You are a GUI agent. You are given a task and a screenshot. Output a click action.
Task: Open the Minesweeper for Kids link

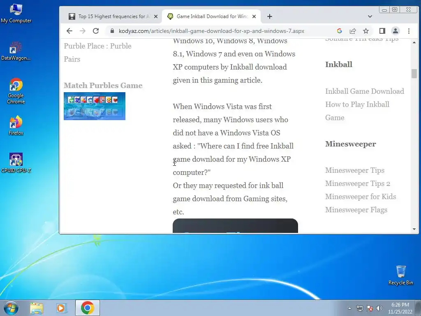361,196
